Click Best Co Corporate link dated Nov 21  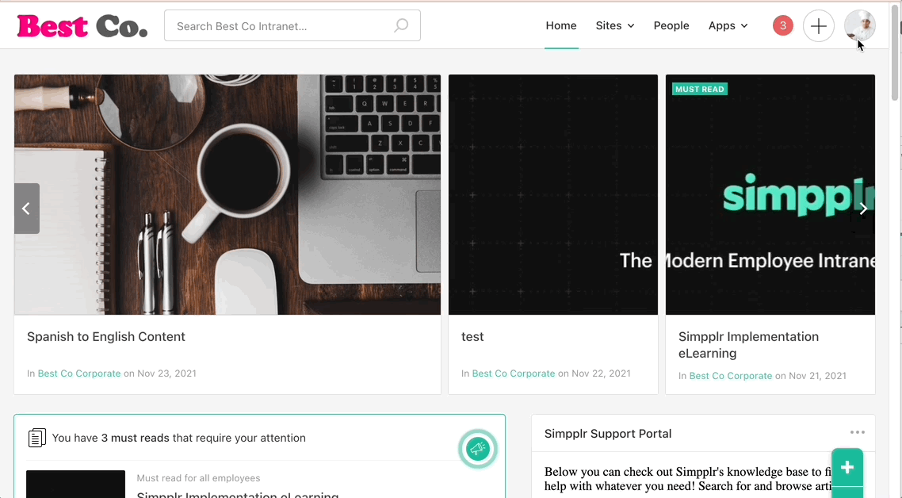pos(731,375)
